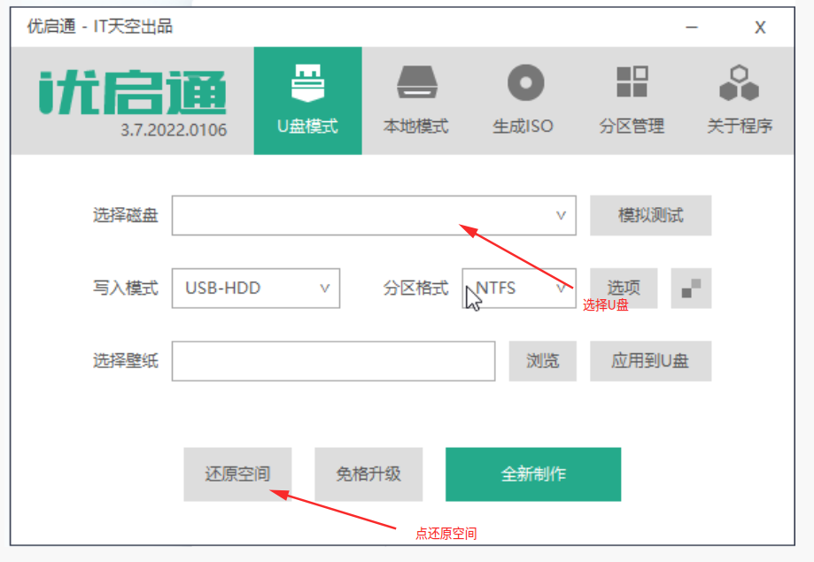This screenshot has height=562, width=814.
Task: Click the 分区格式 label
Action: click(x=415, y=288)
